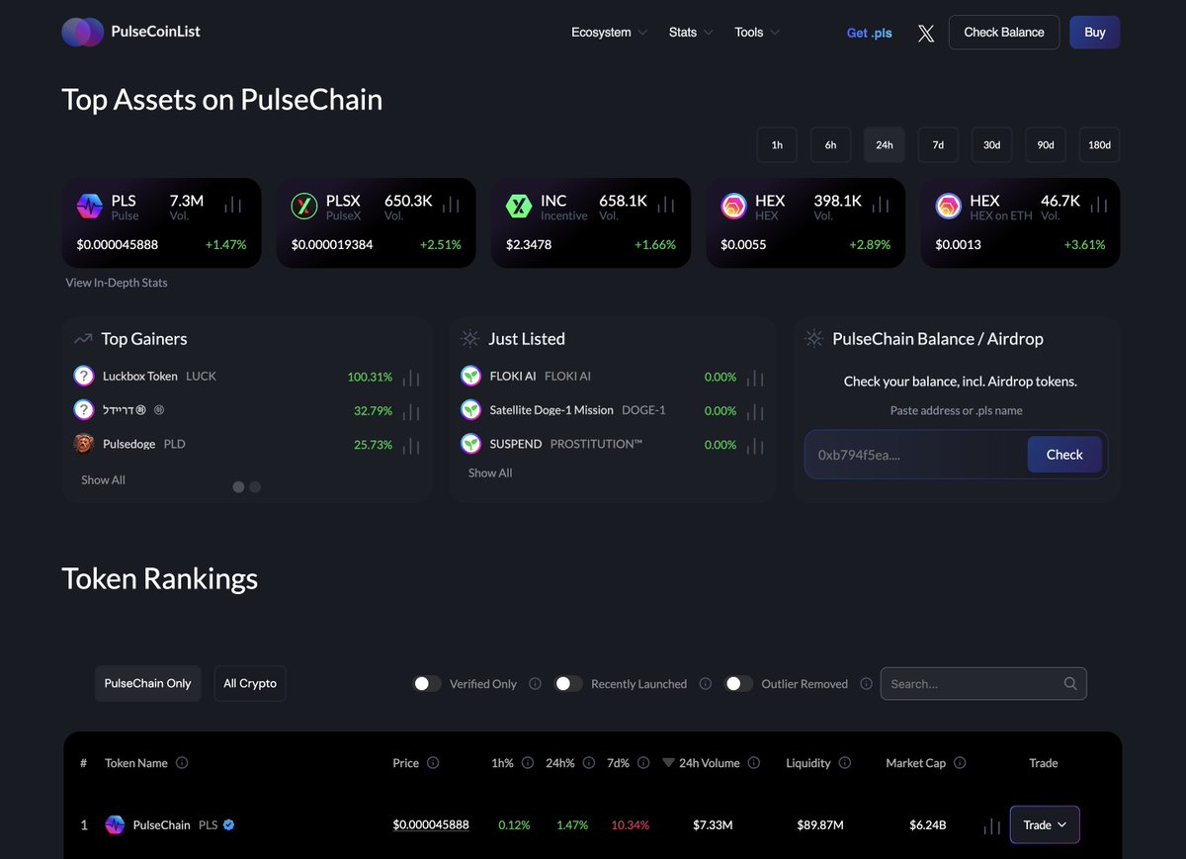Image resolution: width=1186 pixels, height=859 pixels.
Task: Expand the Stats menu
Action: pyautogui.click(x=690, y=33)
